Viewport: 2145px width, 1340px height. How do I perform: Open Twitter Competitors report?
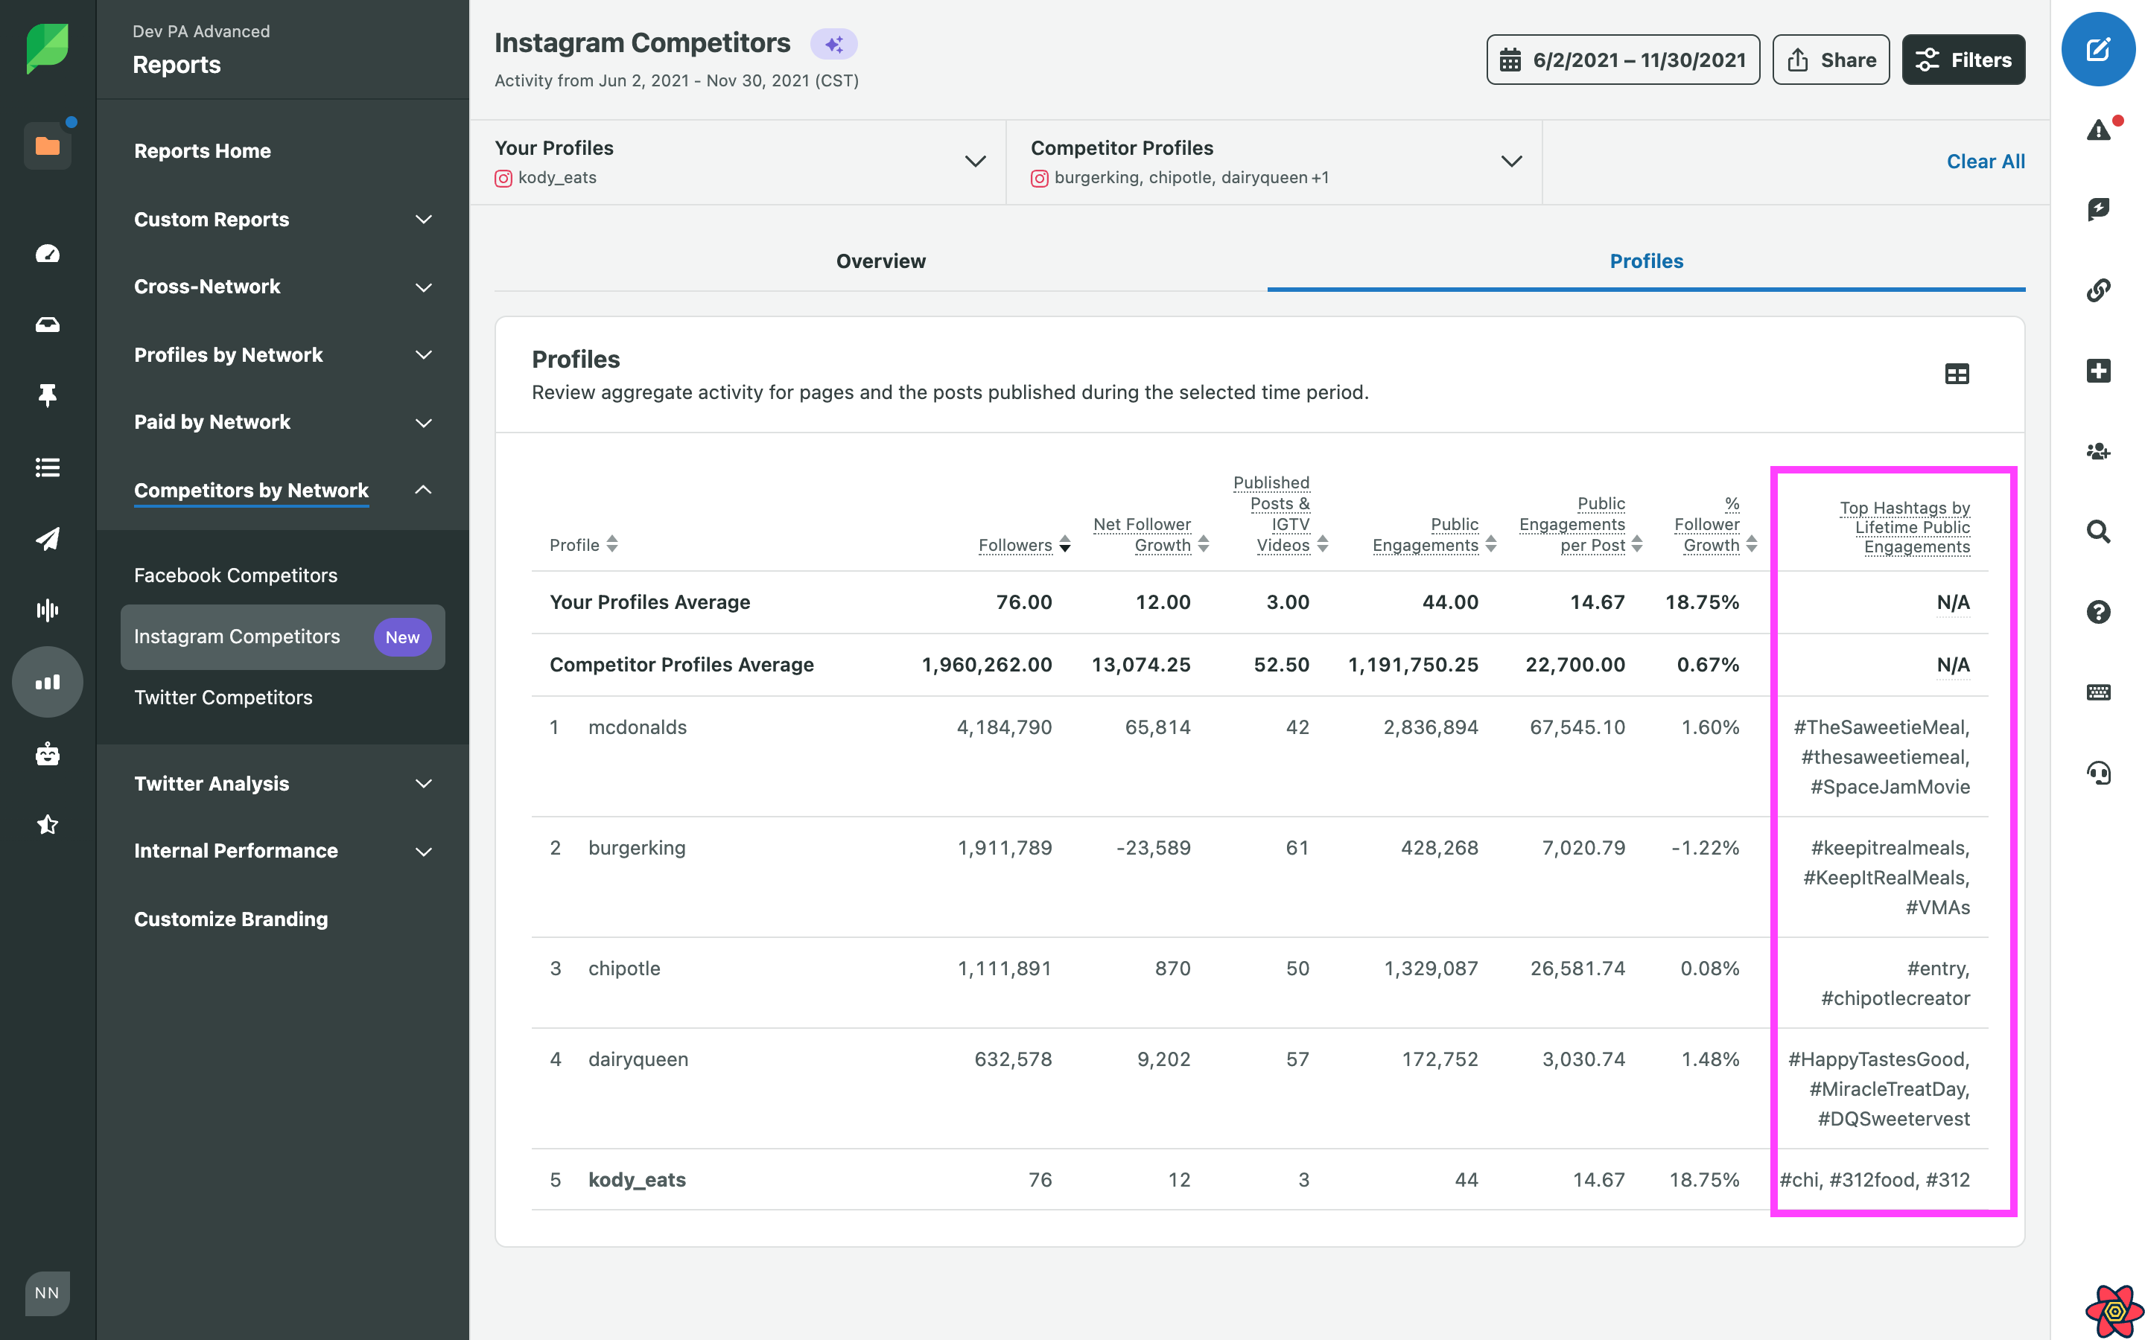click(x=223, y=698)
